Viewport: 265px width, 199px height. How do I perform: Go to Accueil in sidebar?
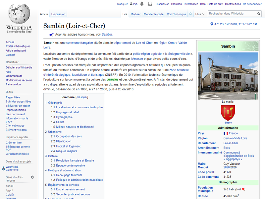10,42
